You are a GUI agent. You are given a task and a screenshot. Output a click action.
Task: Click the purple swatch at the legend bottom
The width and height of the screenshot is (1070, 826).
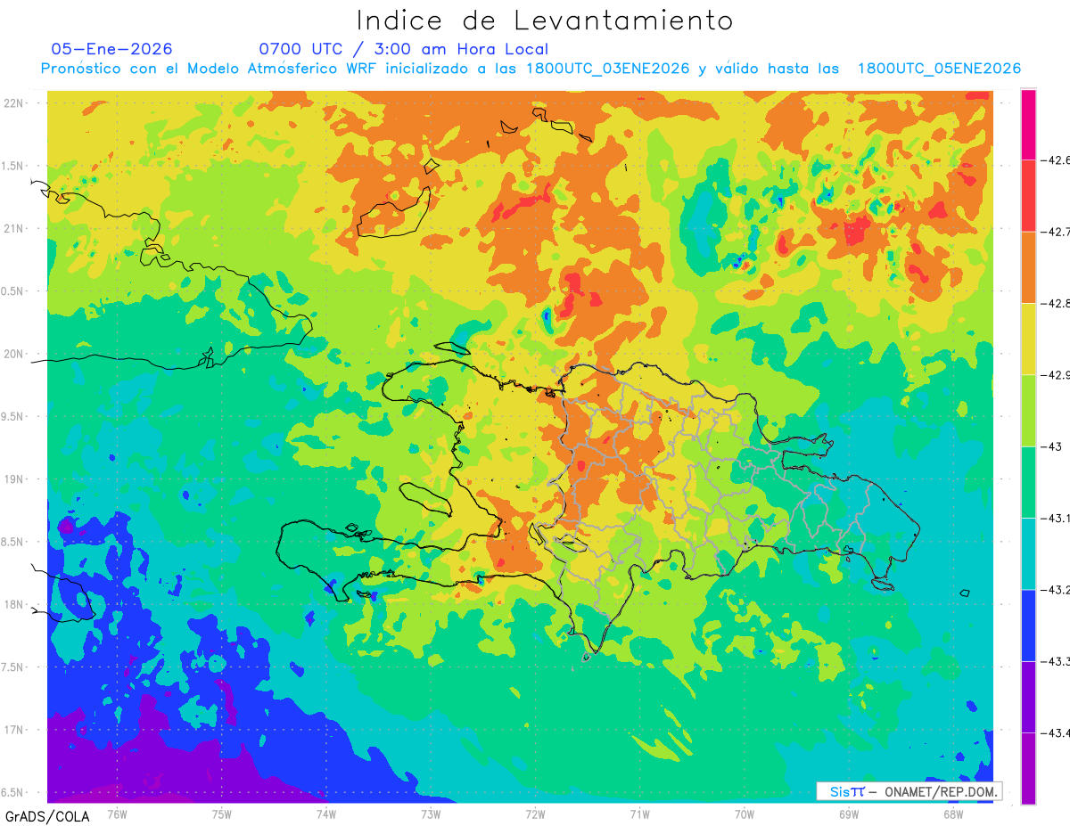coord(1028,768)
